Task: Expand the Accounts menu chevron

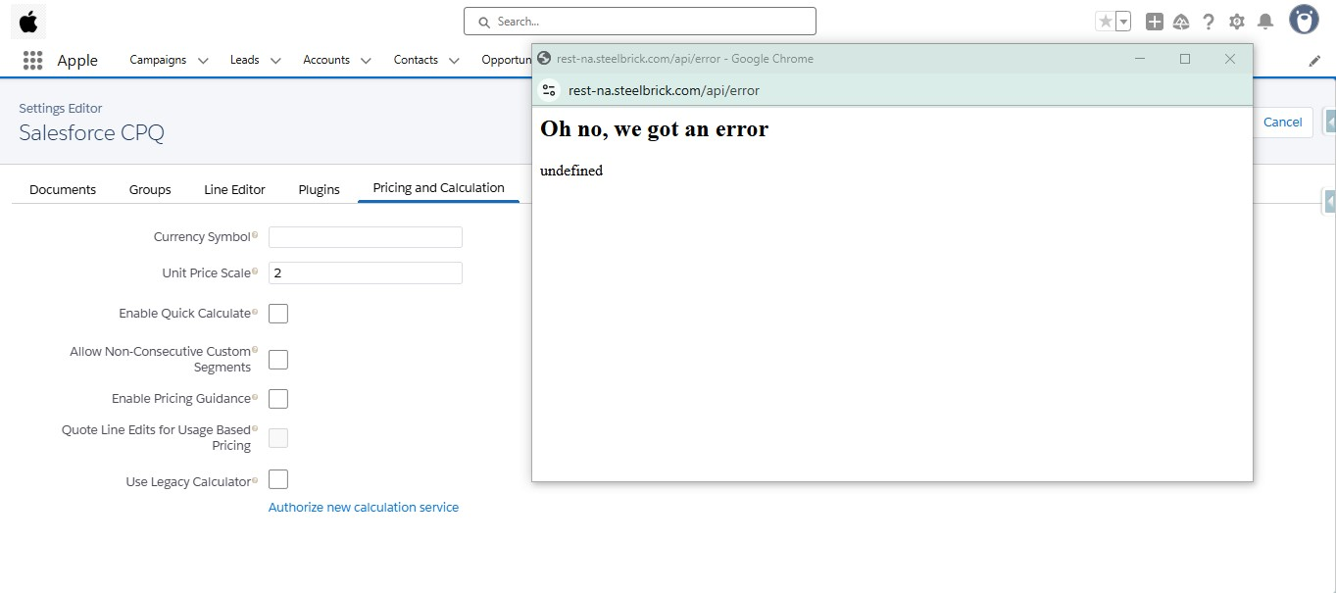Action: click(x=366, y=61)
